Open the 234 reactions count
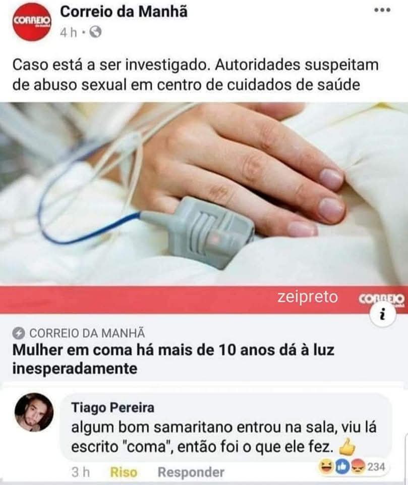 coord(376,466)
